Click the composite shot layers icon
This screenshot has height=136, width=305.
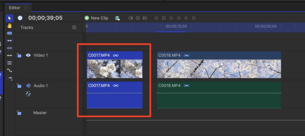pyautogui.click(x=117, y=18)
